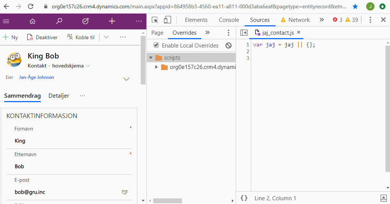Click the red error count 3
The height and width of the screenshot is (204, 390).
click(x=337, y=20)
